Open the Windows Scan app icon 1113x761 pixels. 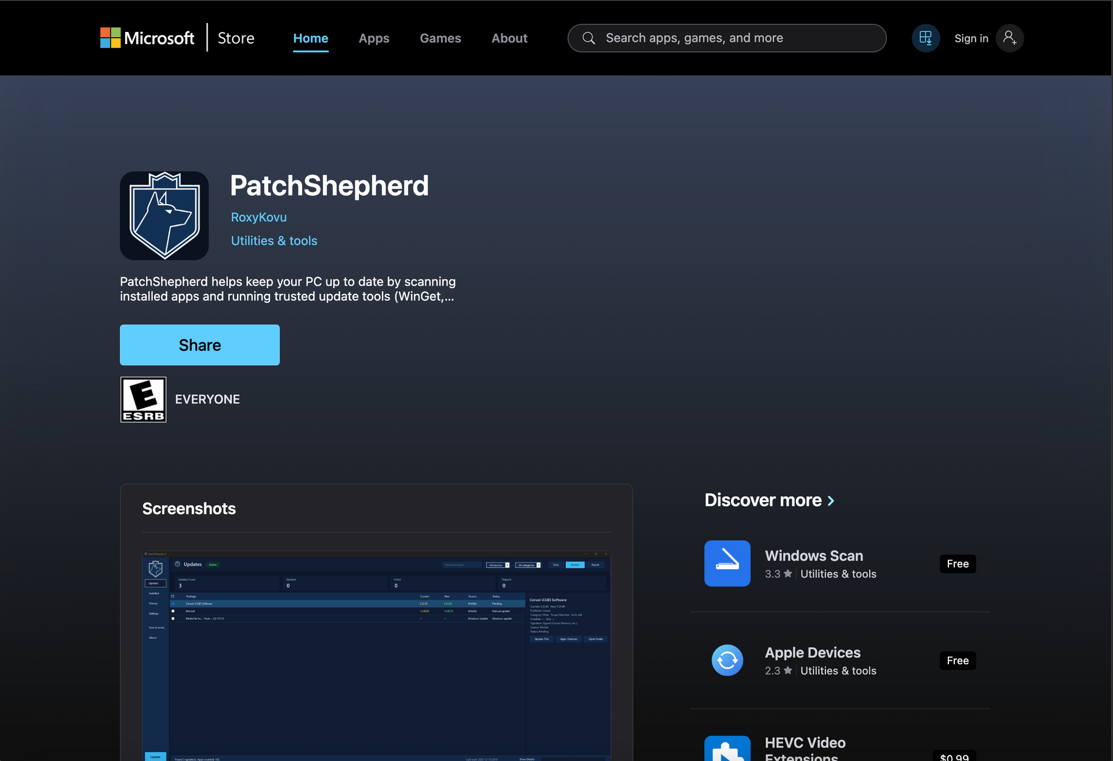pos(727,563)
